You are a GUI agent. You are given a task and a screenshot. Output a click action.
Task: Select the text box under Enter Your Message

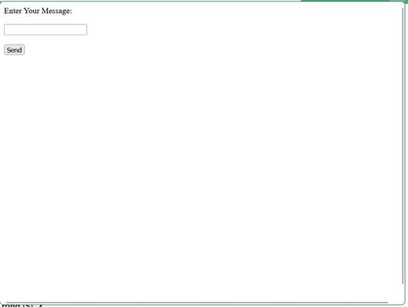[45, 30]
